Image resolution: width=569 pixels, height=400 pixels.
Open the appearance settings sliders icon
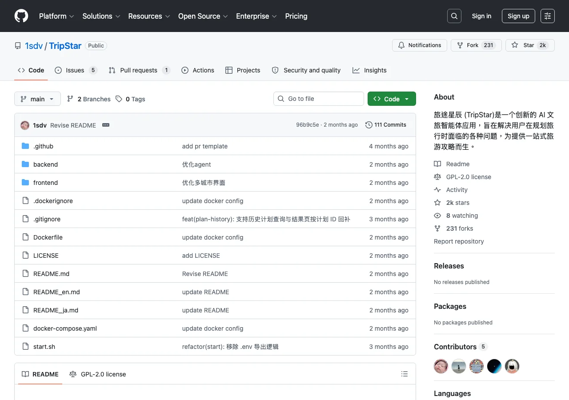548,16
